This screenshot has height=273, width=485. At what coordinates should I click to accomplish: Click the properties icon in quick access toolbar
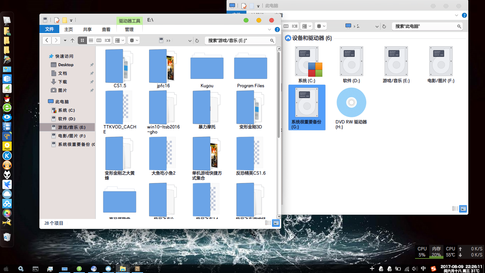(57, 20)
